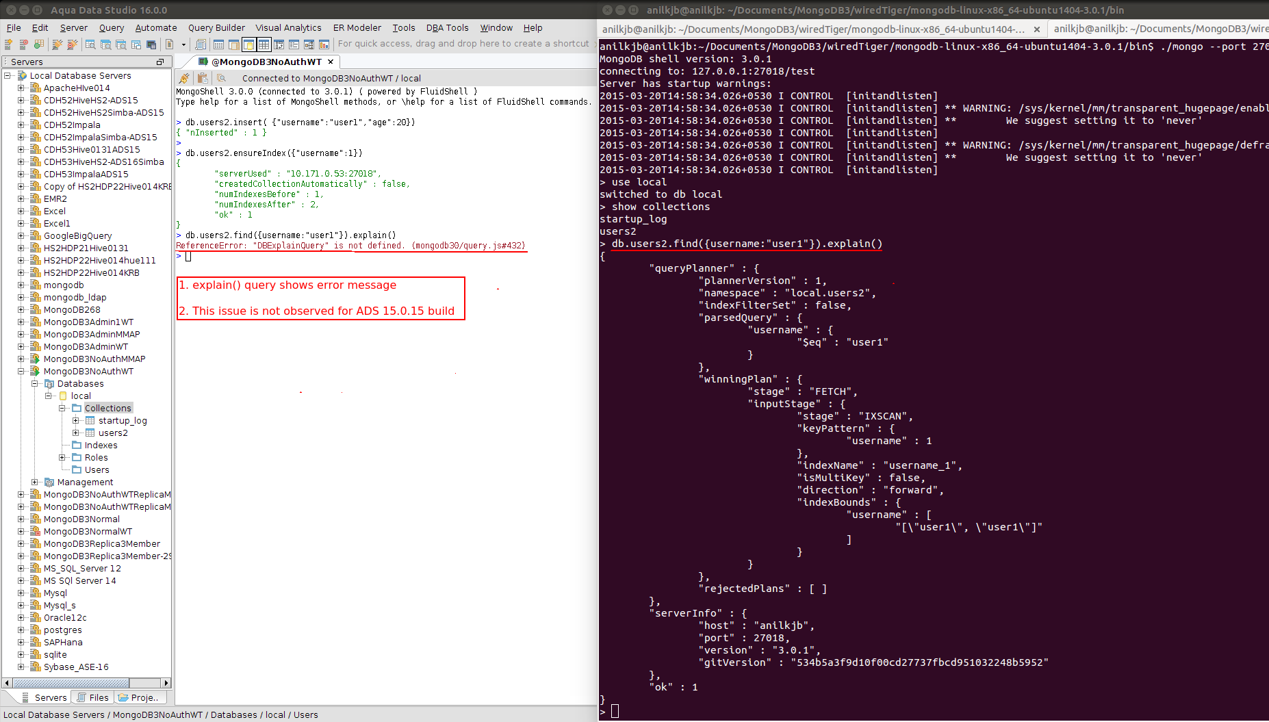Open the Query menu

pyautogui.click(x=112, y=27)
